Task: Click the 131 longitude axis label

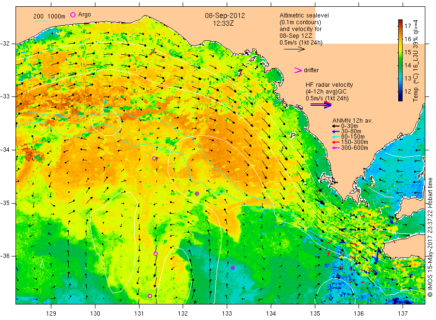Action: click(x=139, y=314)
